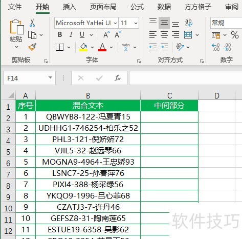The image size is (242, 239).
Task: Center text horizontally
Action: tap(164, 35)
